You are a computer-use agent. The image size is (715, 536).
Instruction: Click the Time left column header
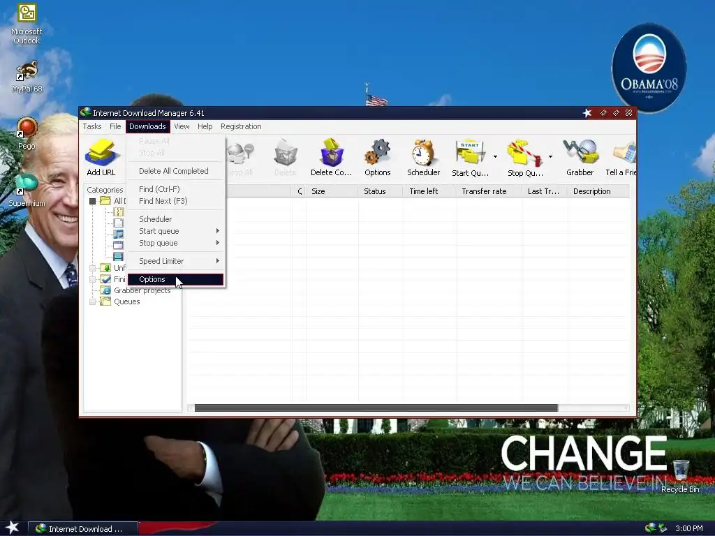pyautogui.click(x=429, y=191)
